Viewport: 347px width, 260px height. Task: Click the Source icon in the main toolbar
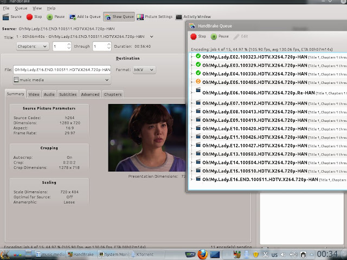[x=12, y=17]
